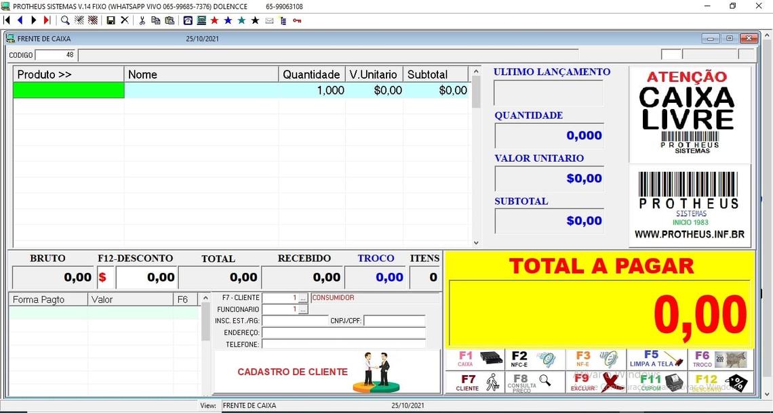The image size is (773, 413).
Task: Click the Nome column header
Action: click(201, 74)
